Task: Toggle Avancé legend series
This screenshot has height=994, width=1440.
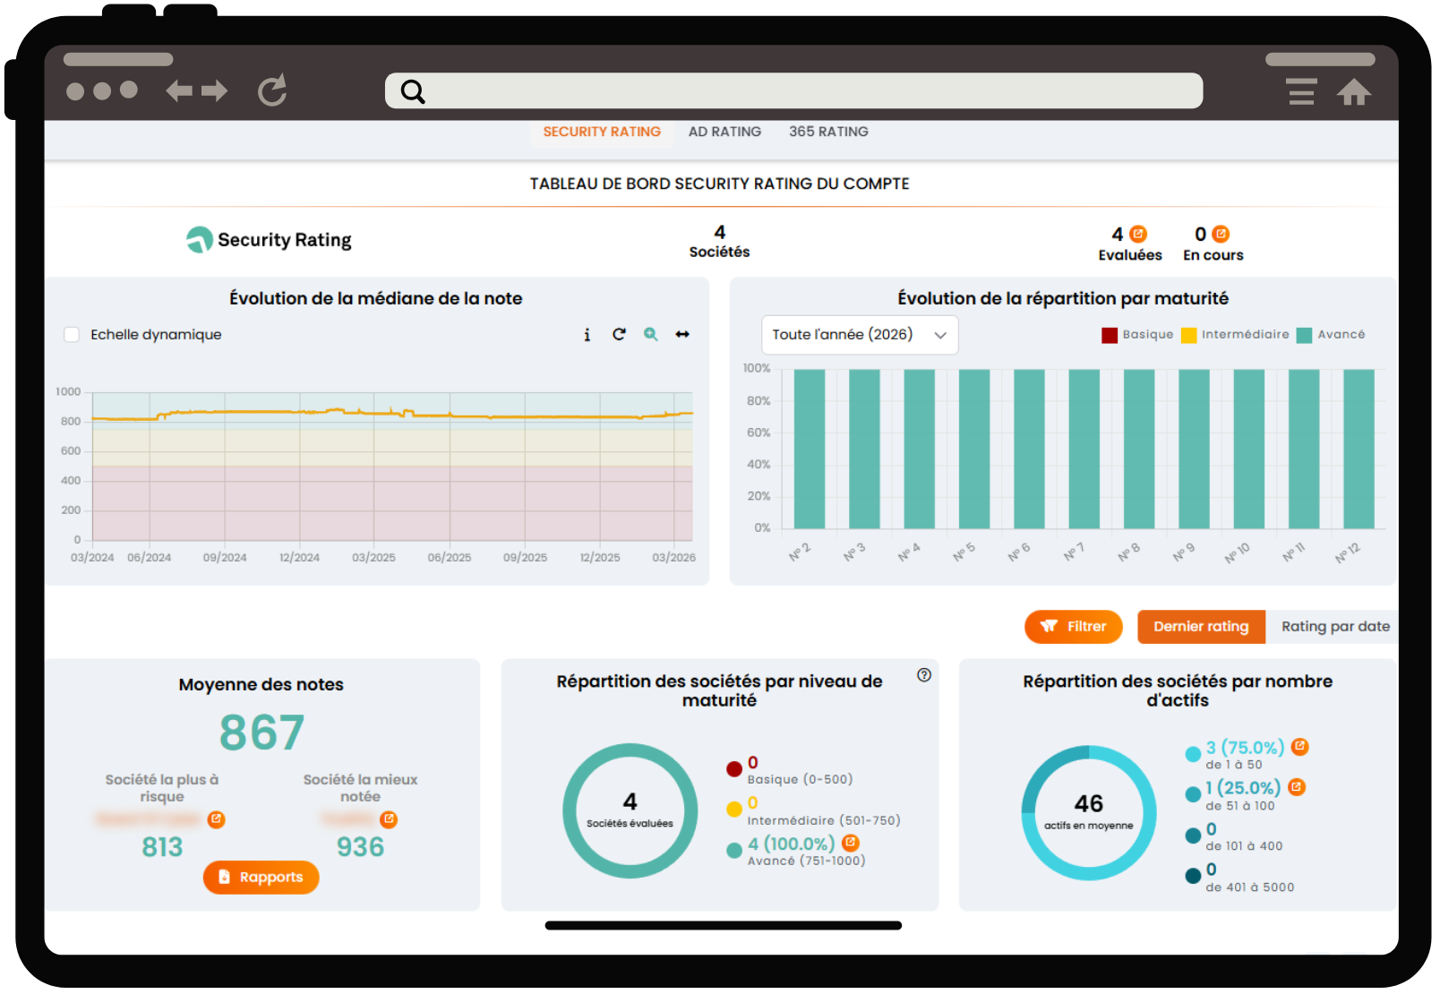Action: point(1331,335)
